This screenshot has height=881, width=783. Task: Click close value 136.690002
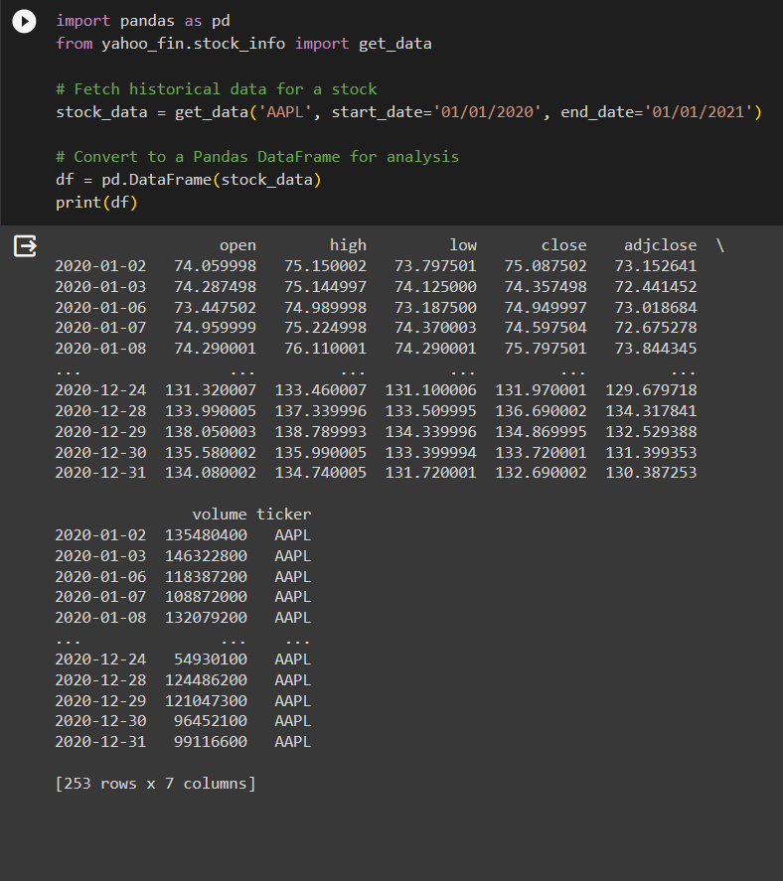coord(541,411)
